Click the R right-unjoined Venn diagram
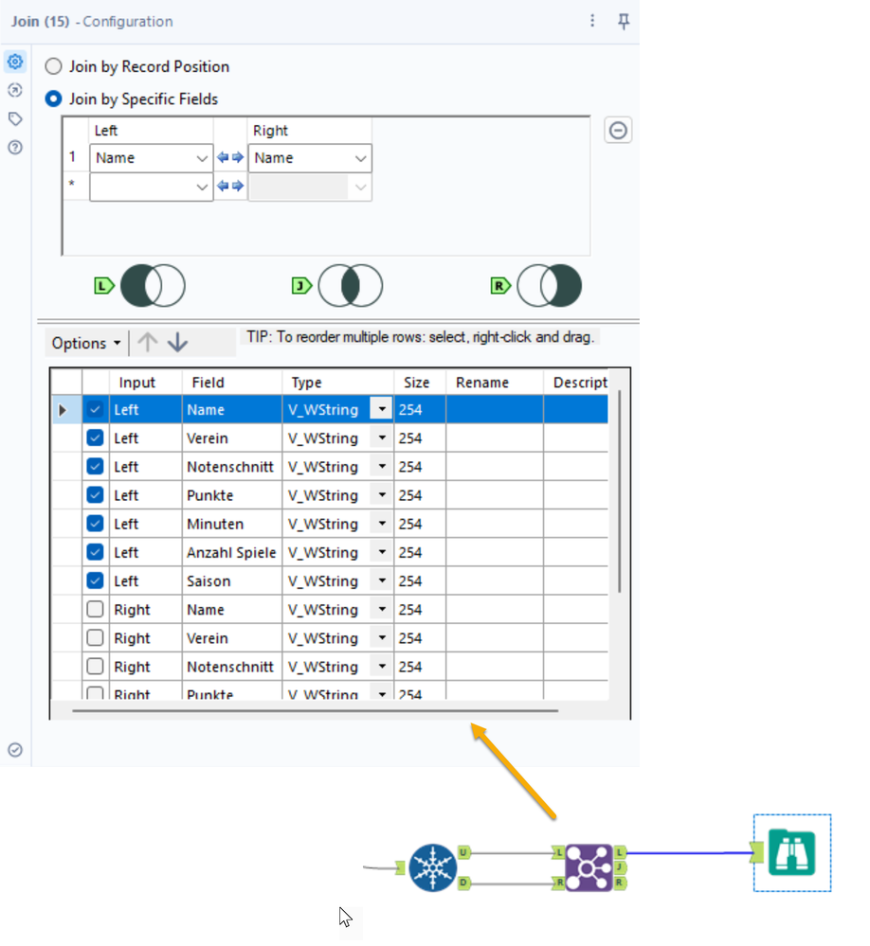This screenshot has height=946, width=870. pyautogui.click(x=550, y=285)
